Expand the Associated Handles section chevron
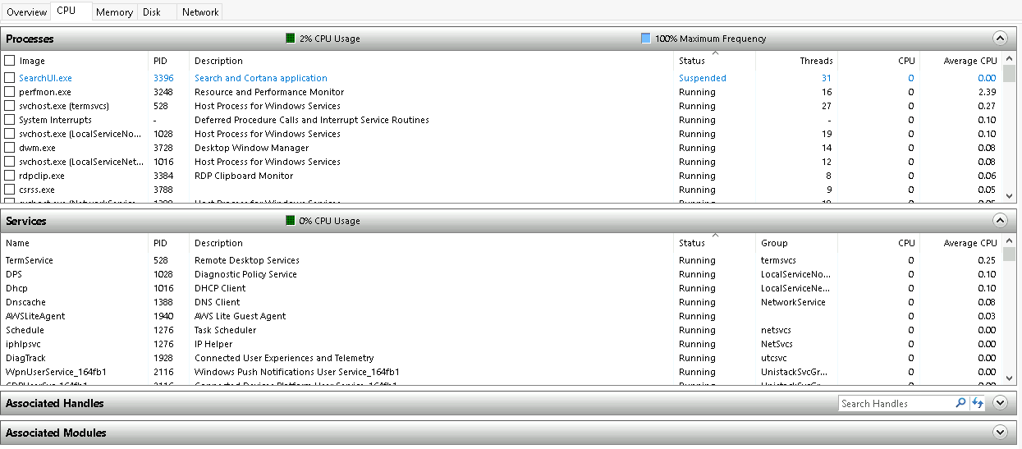This screenshot has height=449, width=1022. point(999,403)
